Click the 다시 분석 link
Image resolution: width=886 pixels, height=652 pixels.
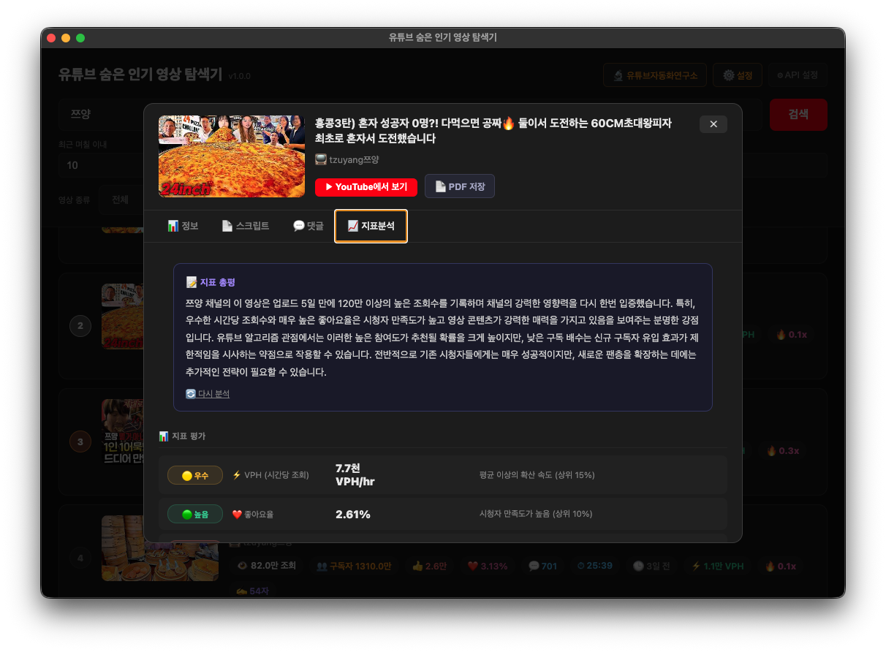point(208,393)
